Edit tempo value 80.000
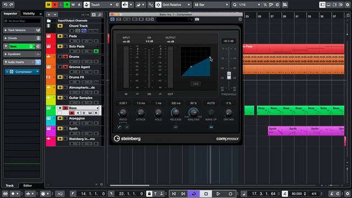Screen dimensions: 352x198 click(296, 194)
